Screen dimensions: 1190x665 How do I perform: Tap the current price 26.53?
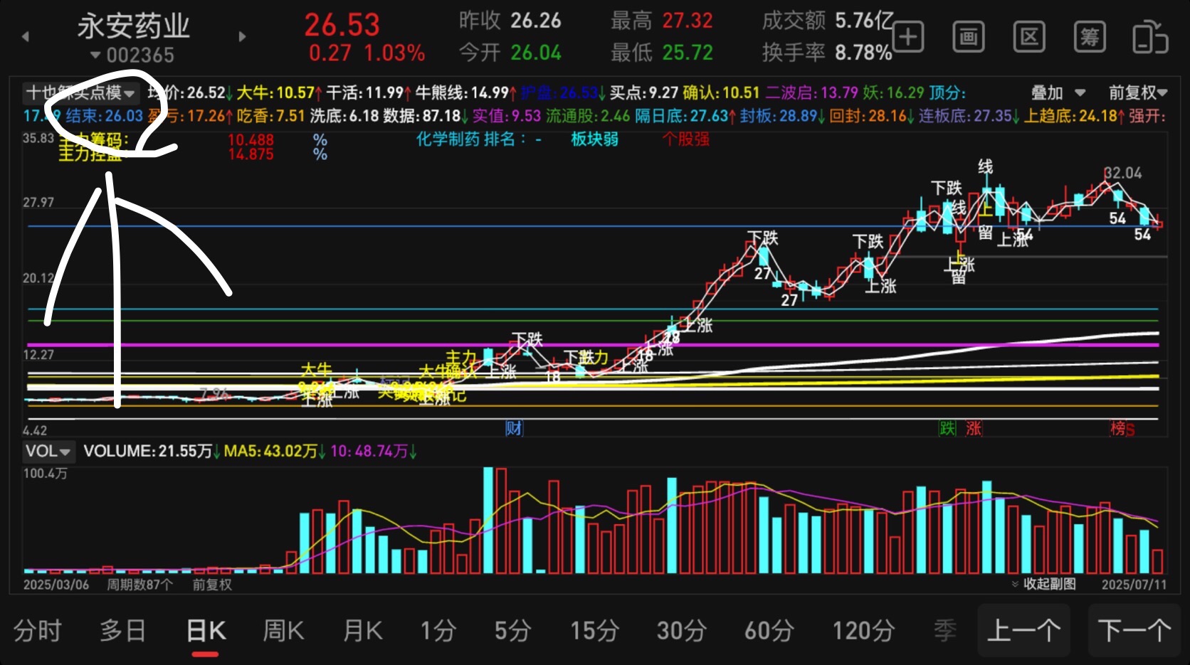[342, 25]
